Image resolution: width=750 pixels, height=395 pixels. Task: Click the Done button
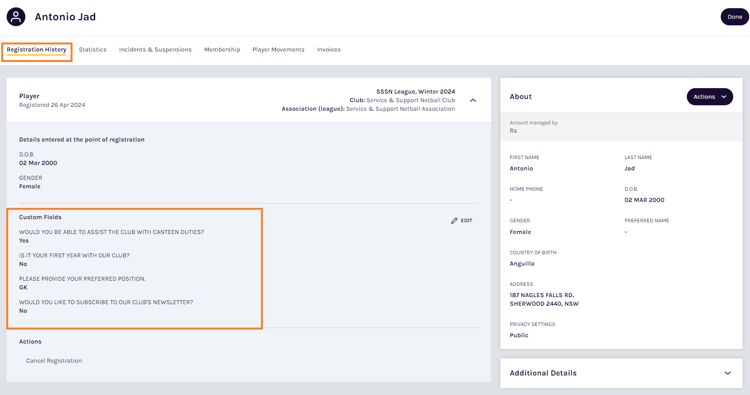point(734,17)
